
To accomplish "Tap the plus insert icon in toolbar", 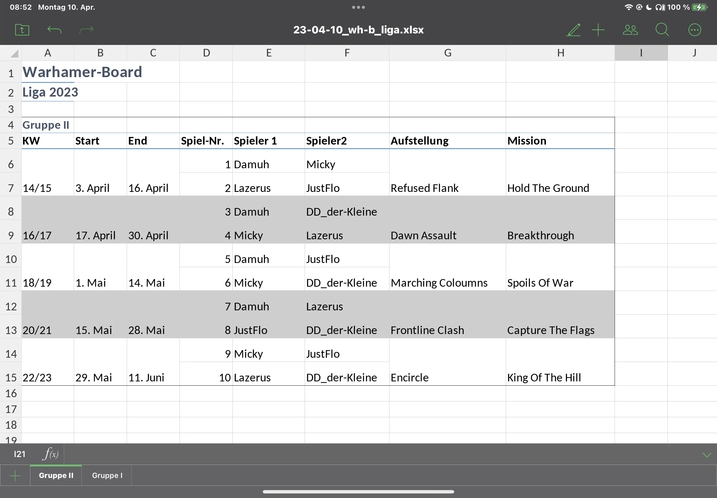I will pos(598,30).
